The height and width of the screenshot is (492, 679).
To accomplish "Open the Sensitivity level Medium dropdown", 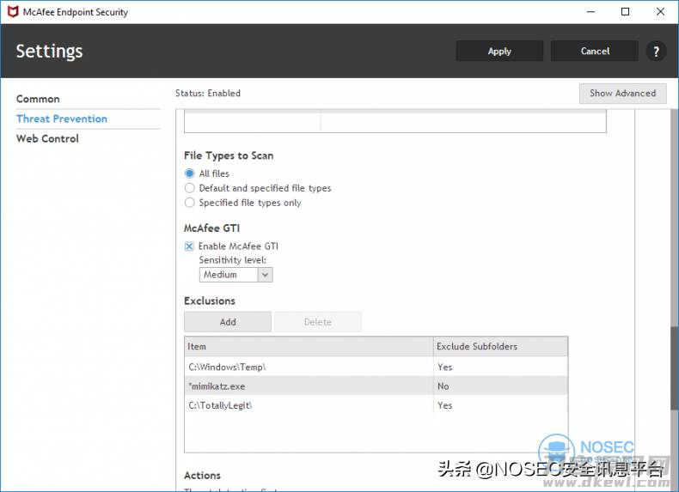I will pyautogui.click(x=236, y=275).
